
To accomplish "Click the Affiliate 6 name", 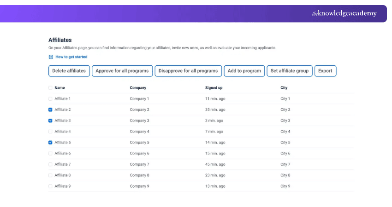I will 63,153.
